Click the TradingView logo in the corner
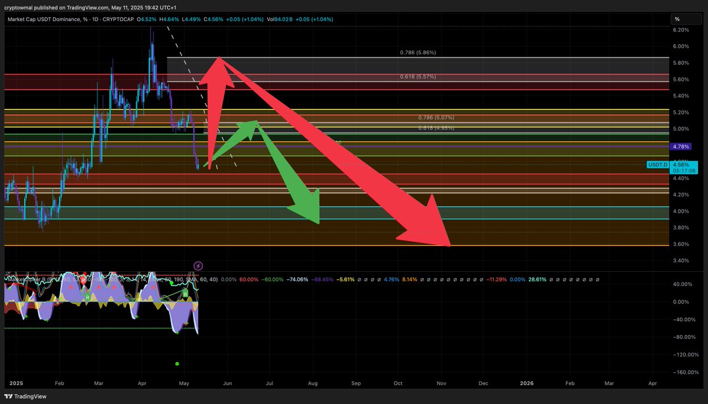Viewport: 708px width, 404px height. pyautogui.click(x=26, y=396)
